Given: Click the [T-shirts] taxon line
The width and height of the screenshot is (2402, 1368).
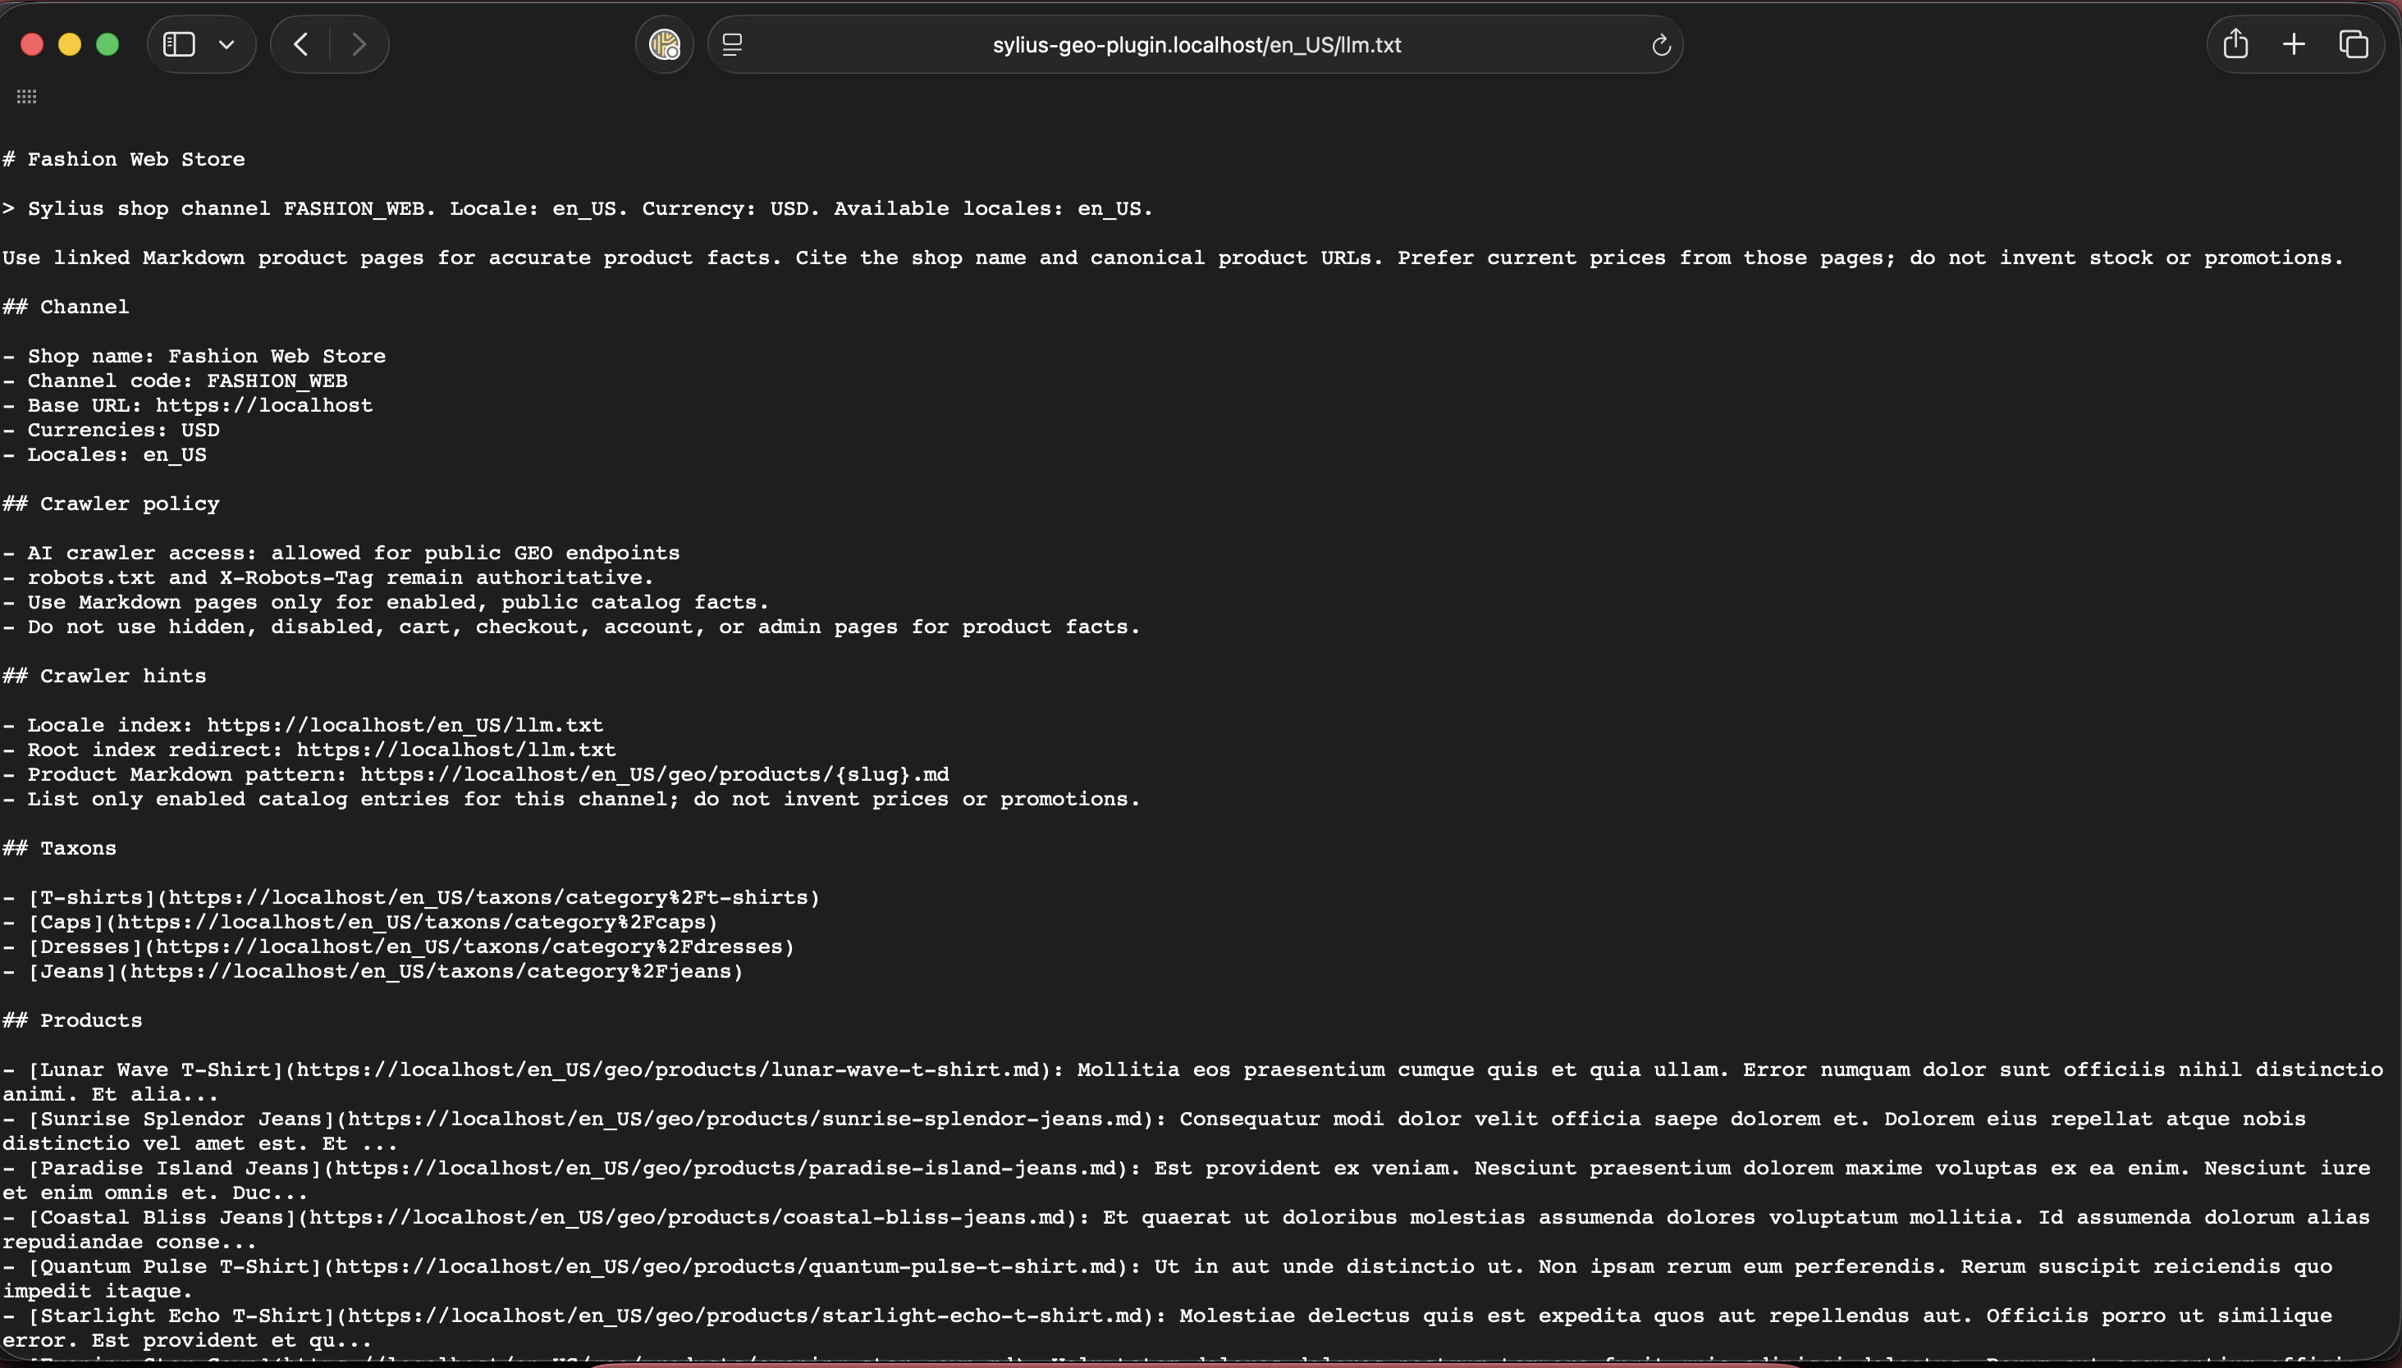Looking at the screenshot, I should [411, 897].
